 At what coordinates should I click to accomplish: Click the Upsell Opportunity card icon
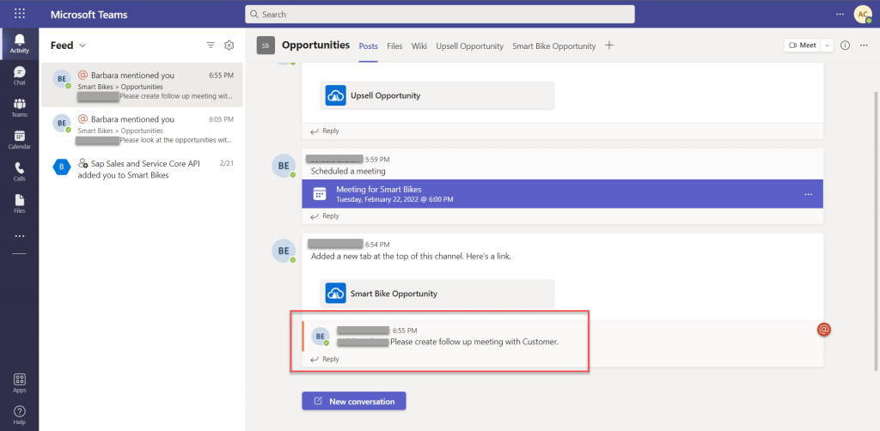pyautogui.click(x=336, y=95)
